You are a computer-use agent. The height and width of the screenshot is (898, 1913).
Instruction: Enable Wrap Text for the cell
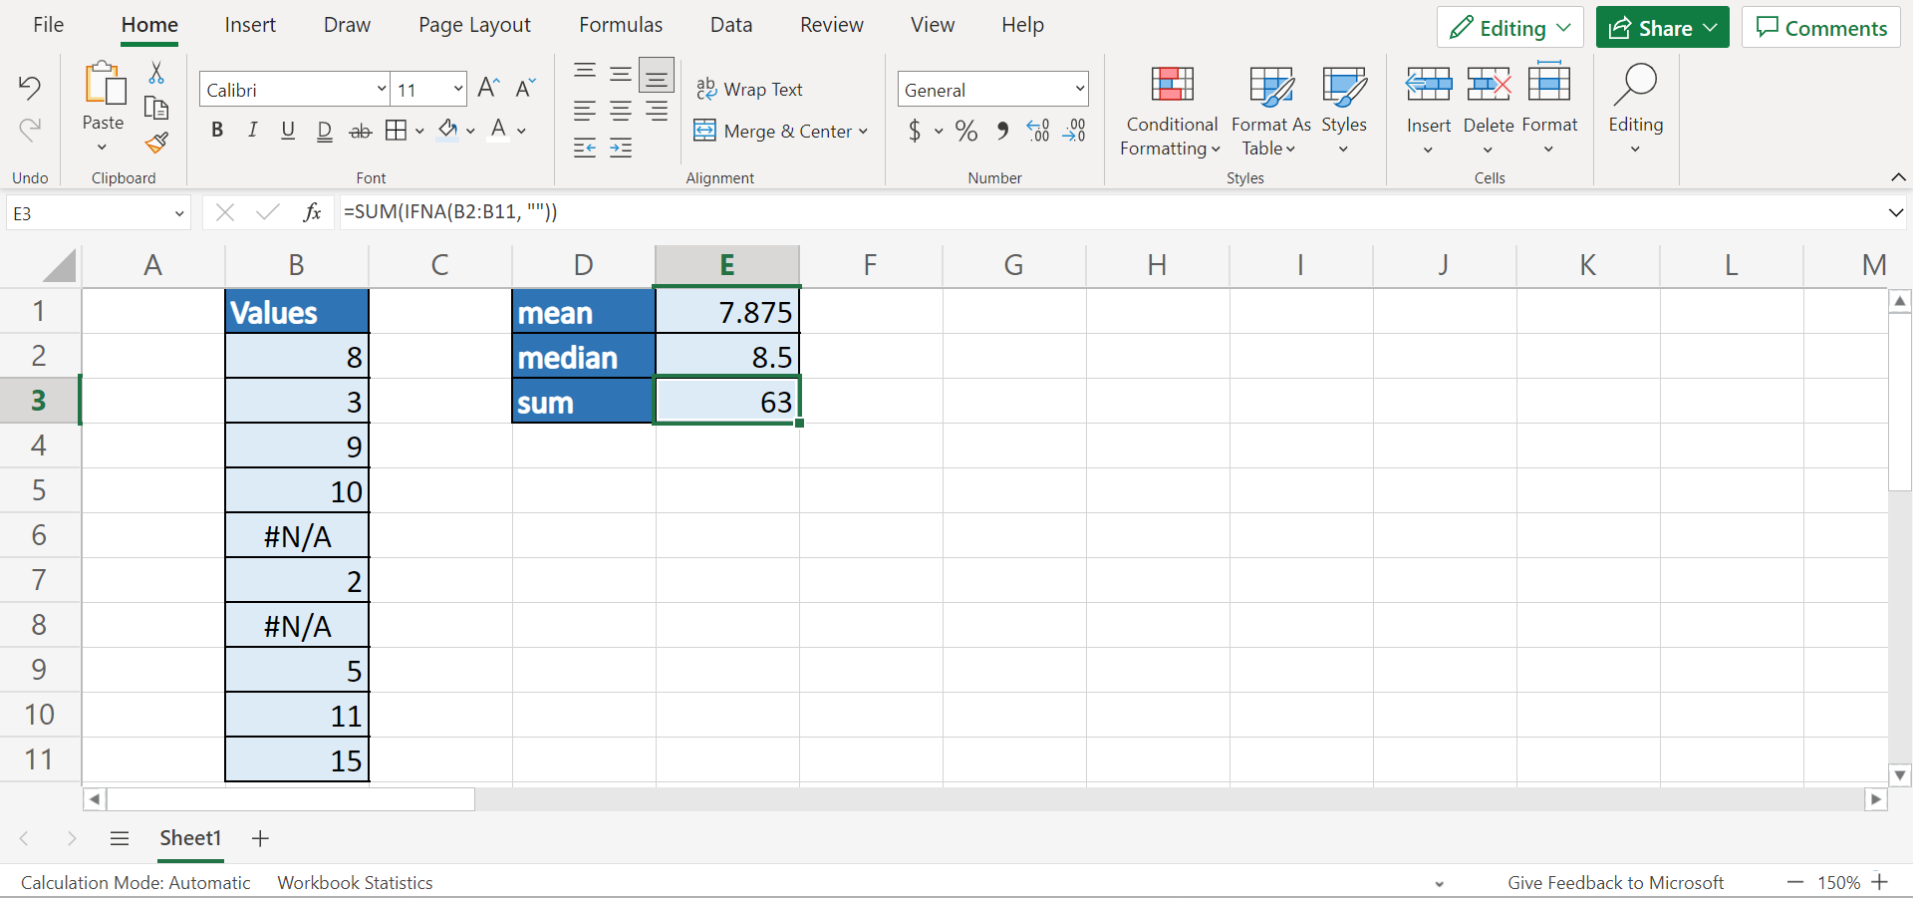point(751,89)
